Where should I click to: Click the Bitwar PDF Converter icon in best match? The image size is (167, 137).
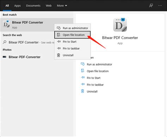(x=6, y=24)
